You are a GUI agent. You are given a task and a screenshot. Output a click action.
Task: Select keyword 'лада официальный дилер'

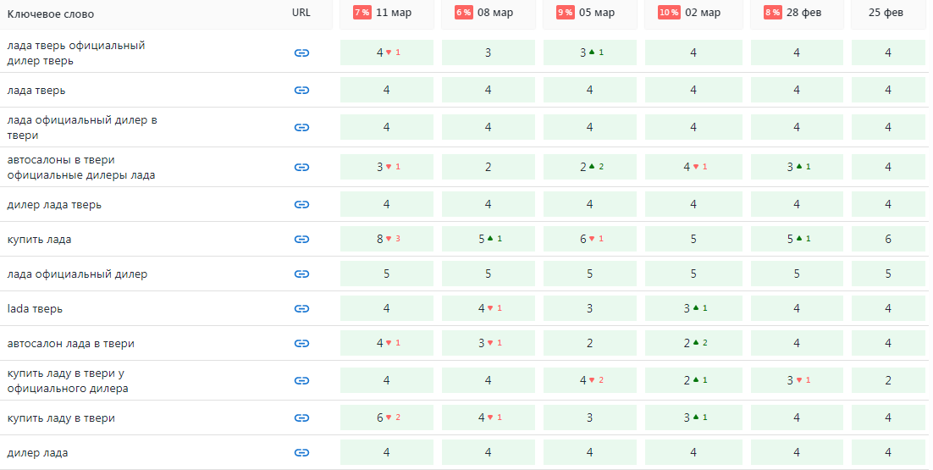77,274
